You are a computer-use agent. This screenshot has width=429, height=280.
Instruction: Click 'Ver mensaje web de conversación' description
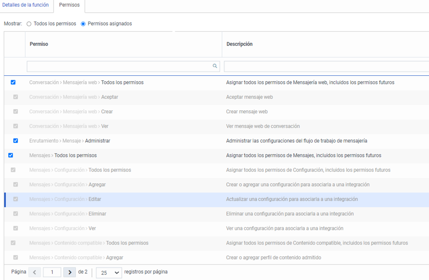[263, 126]
